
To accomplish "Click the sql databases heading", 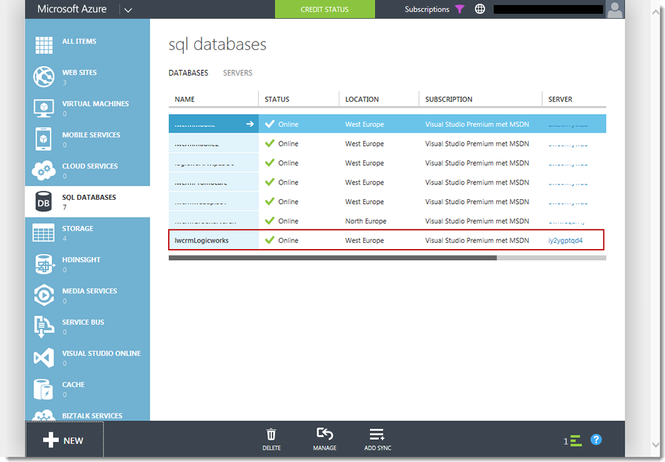I will pos(217,45).
